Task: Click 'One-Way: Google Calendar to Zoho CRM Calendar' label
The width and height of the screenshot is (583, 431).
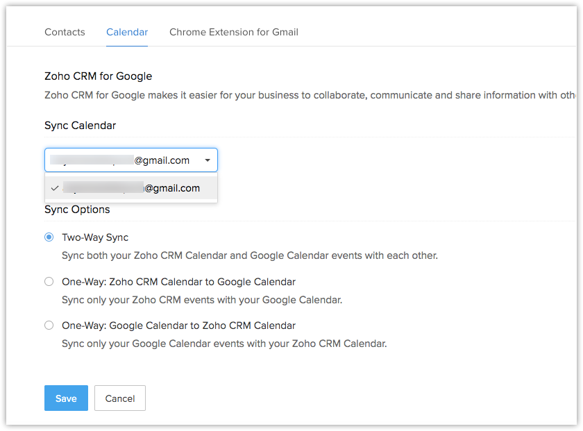Action: pyautogui.click(x=178, y=326)
